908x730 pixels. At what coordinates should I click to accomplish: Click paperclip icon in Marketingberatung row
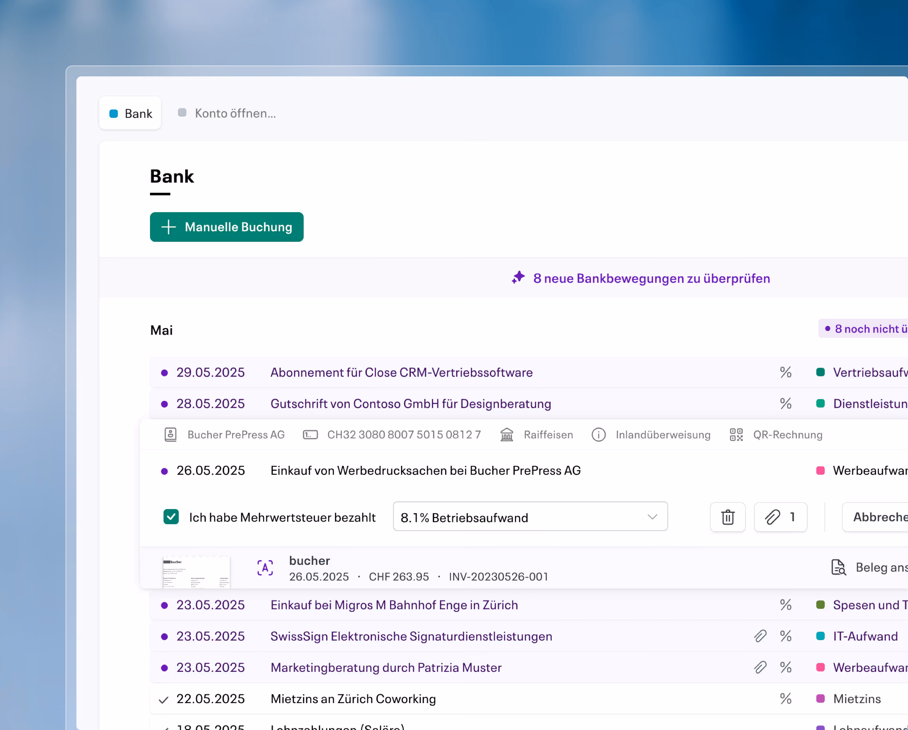760,667
